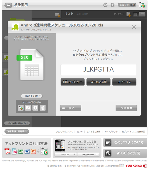Viewport: 151px width, 171px height.
Task: Click the file name Android連載掲載スケジュール2012-03-20.xls
Action: tap(62, 25)
